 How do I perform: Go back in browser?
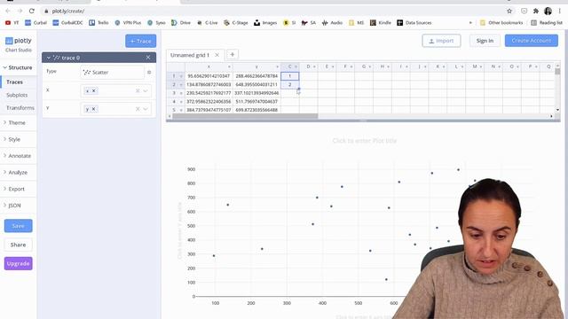pyautogui.click(x=8, y=12)
